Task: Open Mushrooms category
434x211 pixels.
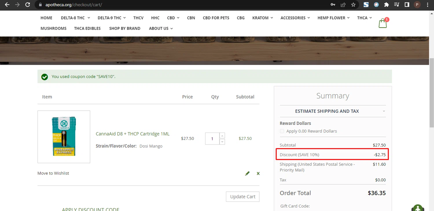Action: pos(54,28)
